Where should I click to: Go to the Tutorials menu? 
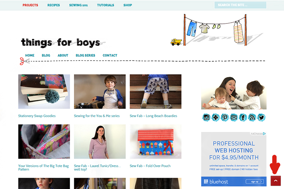(106, 5)
